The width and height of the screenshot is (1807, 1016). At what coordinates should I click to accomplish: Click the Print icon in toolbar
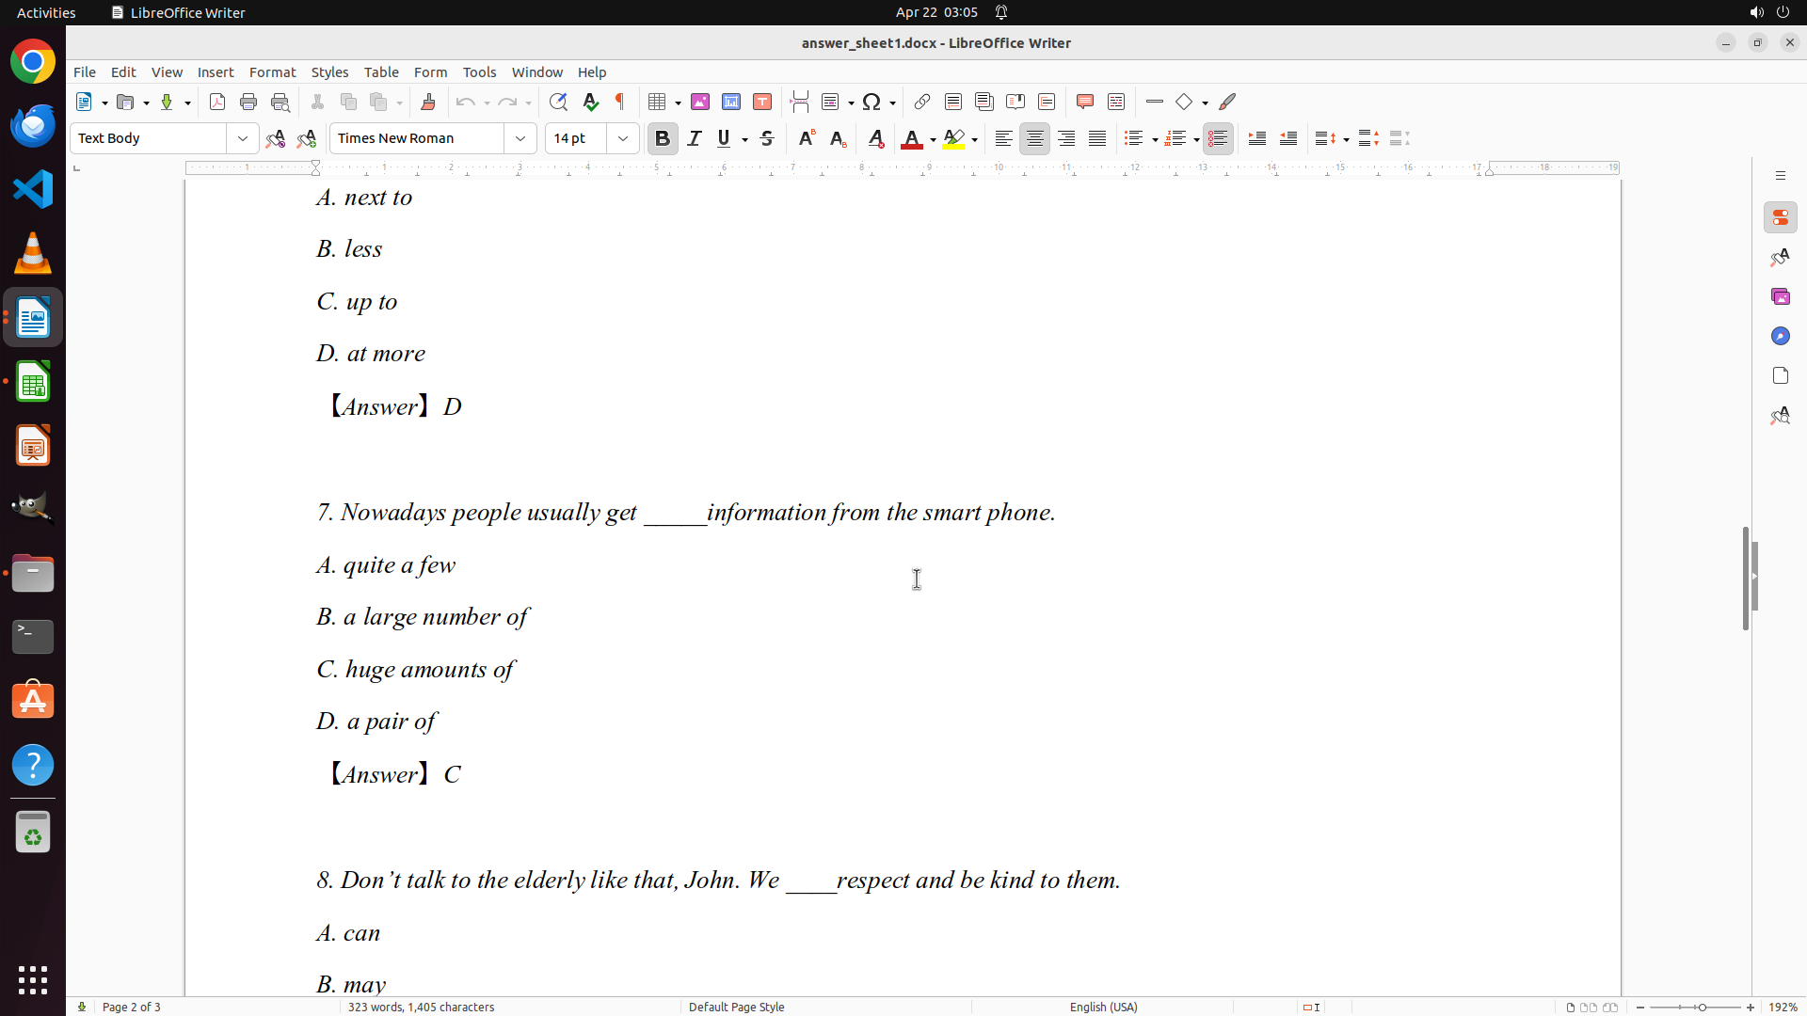coord(248,102)
